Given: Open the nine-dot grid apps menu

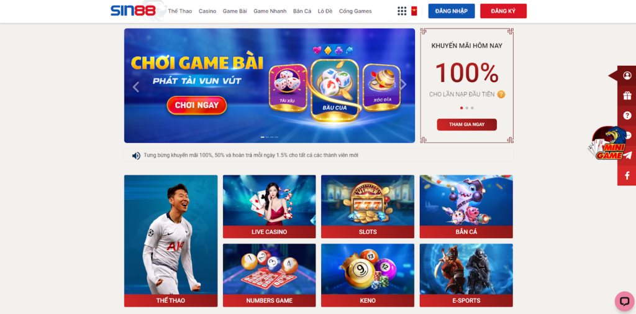Looking at the screenshot, I should click(402, 11).
